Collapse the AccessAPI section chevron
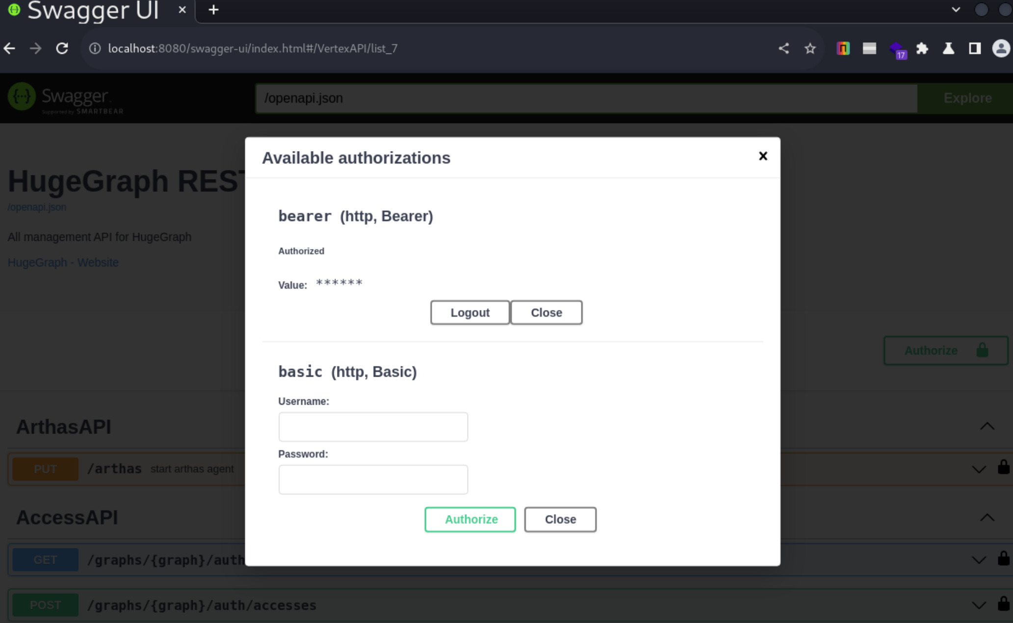This screenshot has height=623, width=1013. pos(987,518)
